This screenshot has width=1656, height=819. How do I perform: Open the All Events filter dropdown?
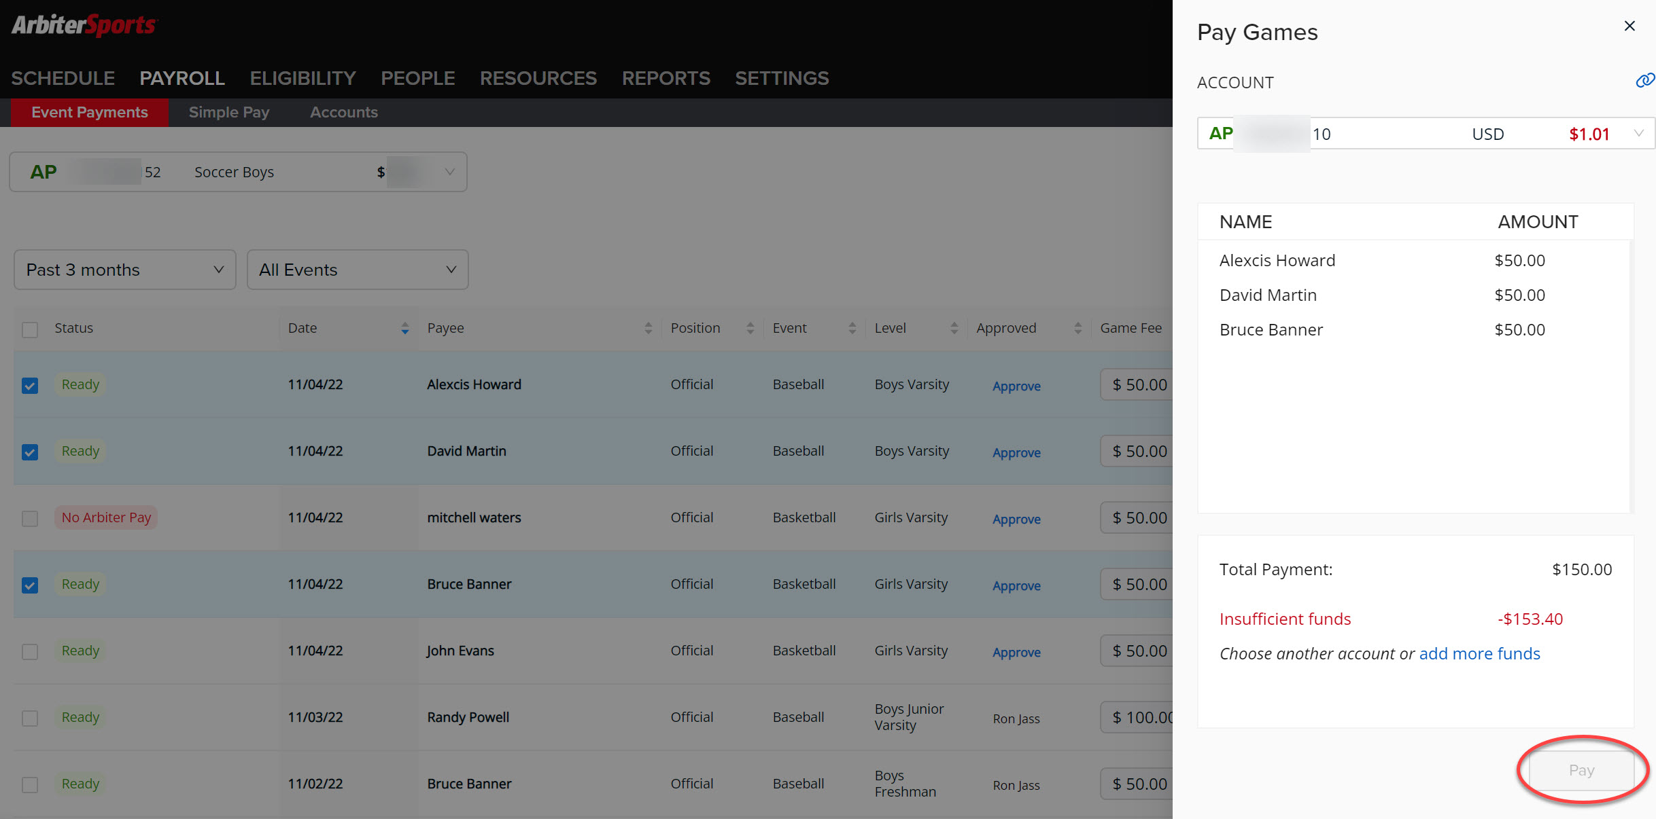(x=358, y=270)
